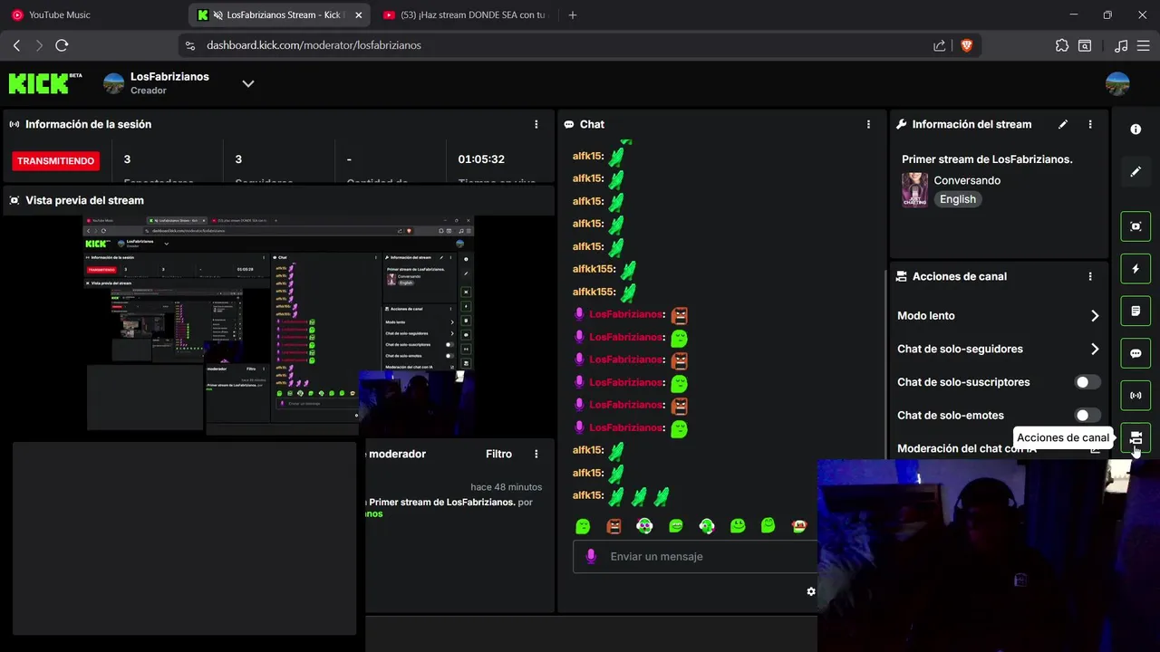Insert the emote with red headphones
This screenshot has width=1160, height=652.
click(798, 525)
